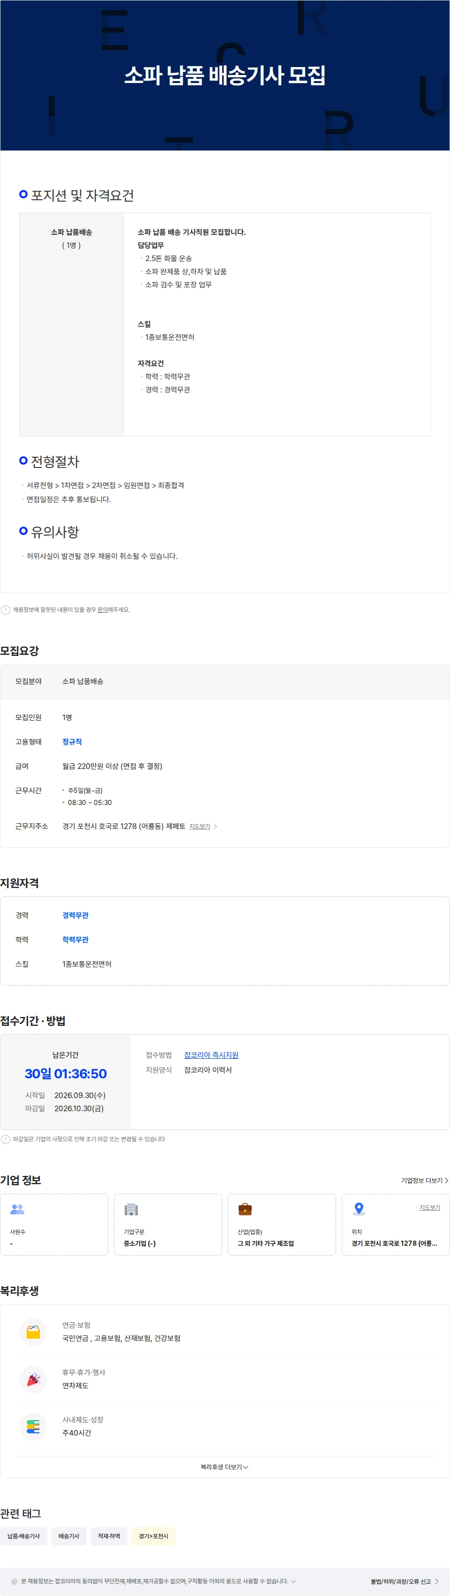
Task: Click the employee count people icon
Action: [x=17, y=1209]
